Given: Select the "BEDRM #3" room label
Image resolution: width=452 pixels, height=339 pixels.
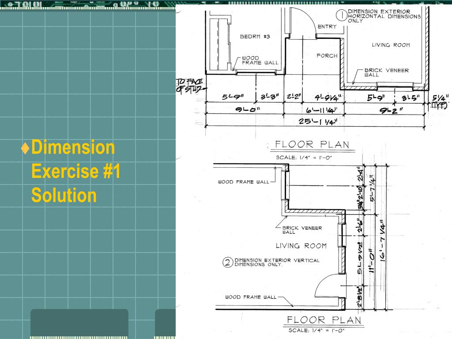Looking at the screenshot, I should point(255,37).
